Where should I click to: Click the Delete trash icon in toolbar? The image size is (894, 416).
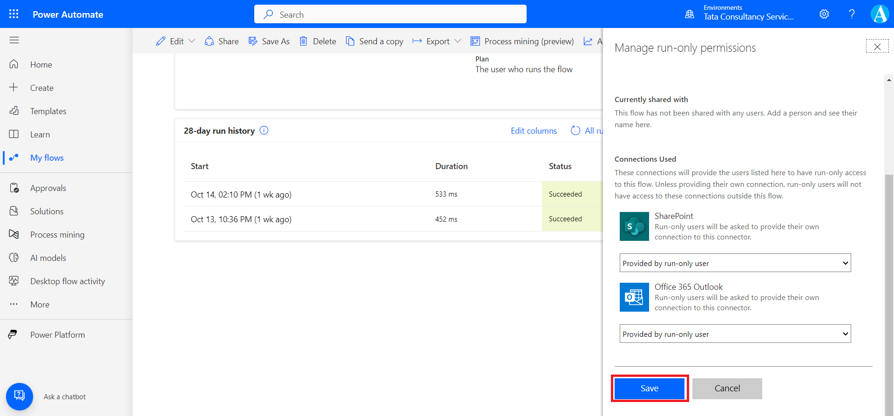[x=303, y=41]
